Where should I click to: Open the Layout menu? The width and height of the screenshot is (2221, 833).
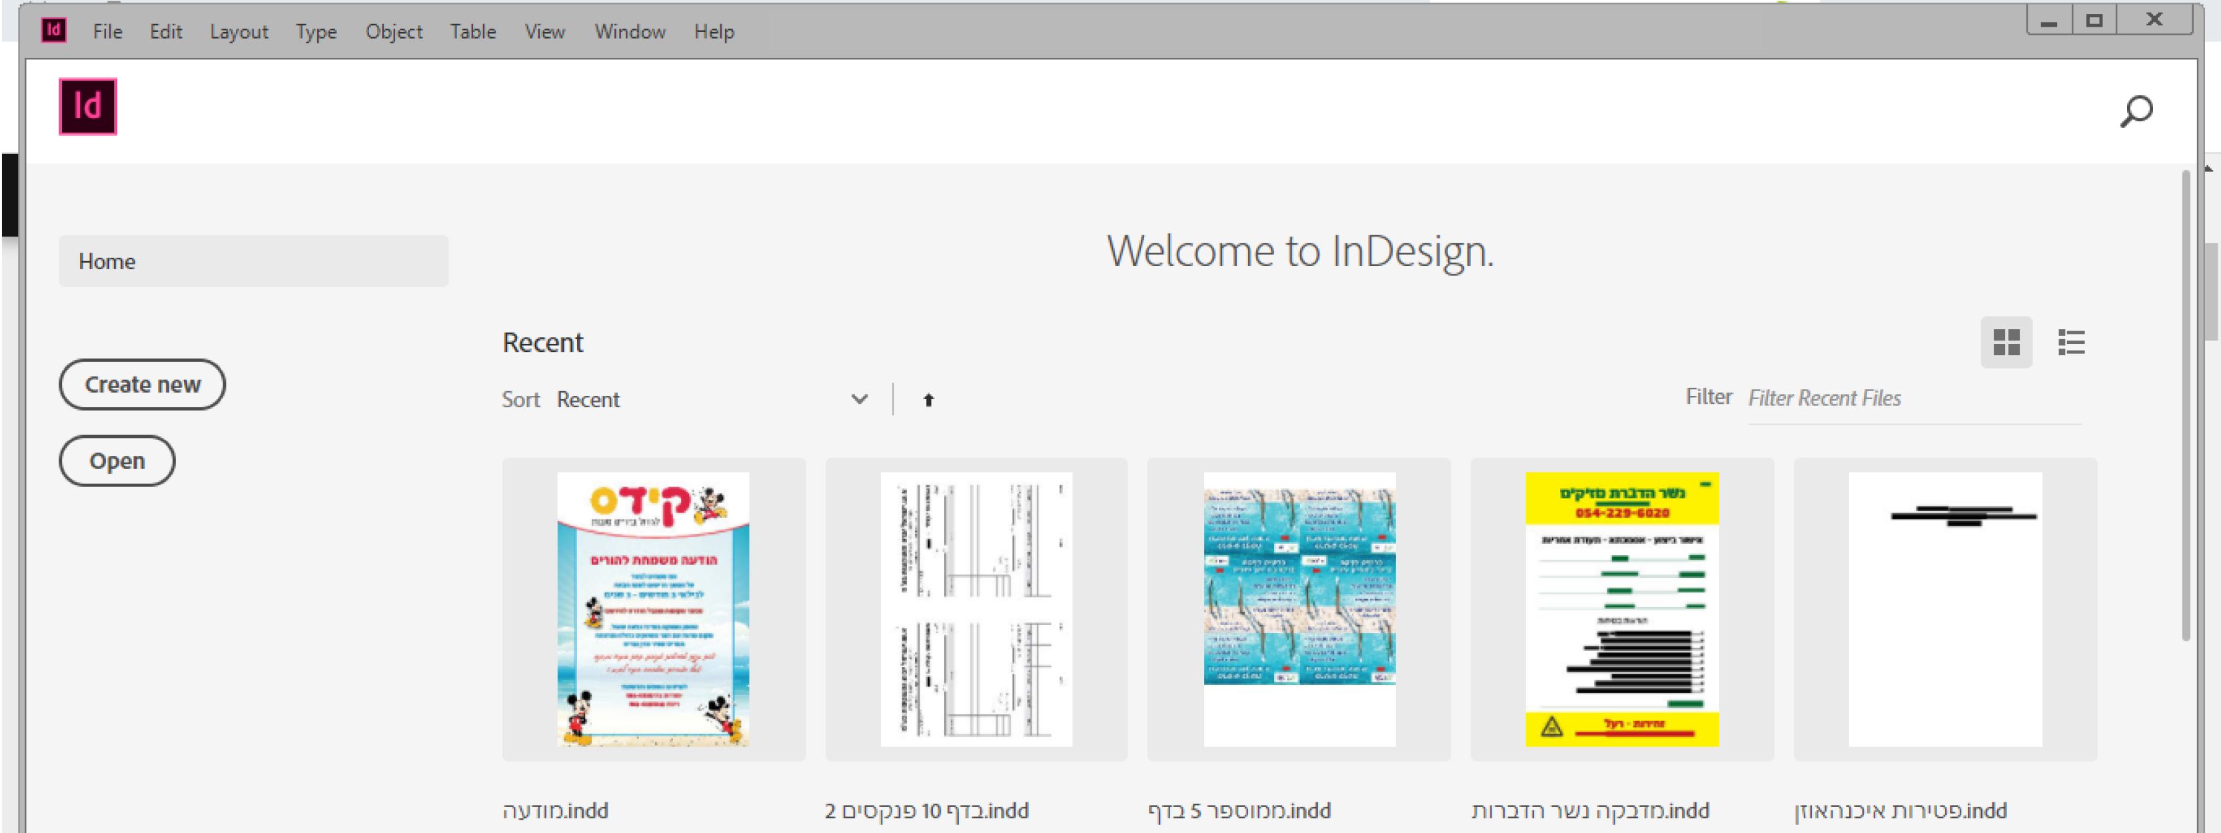(239, 32)
